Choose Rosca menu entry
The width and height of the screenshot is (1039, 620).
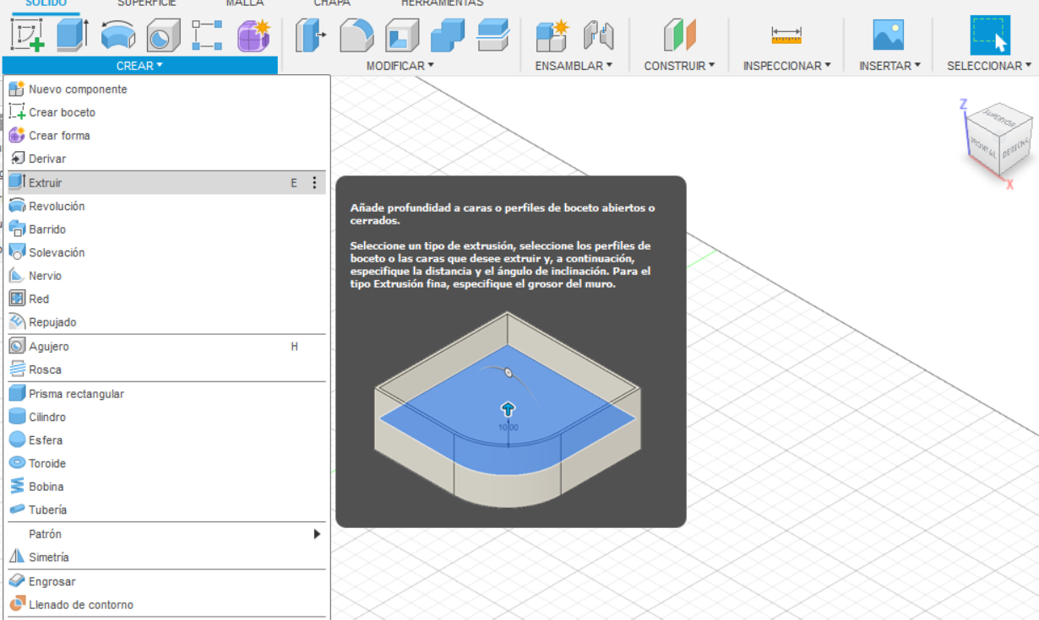coord(166,369)
